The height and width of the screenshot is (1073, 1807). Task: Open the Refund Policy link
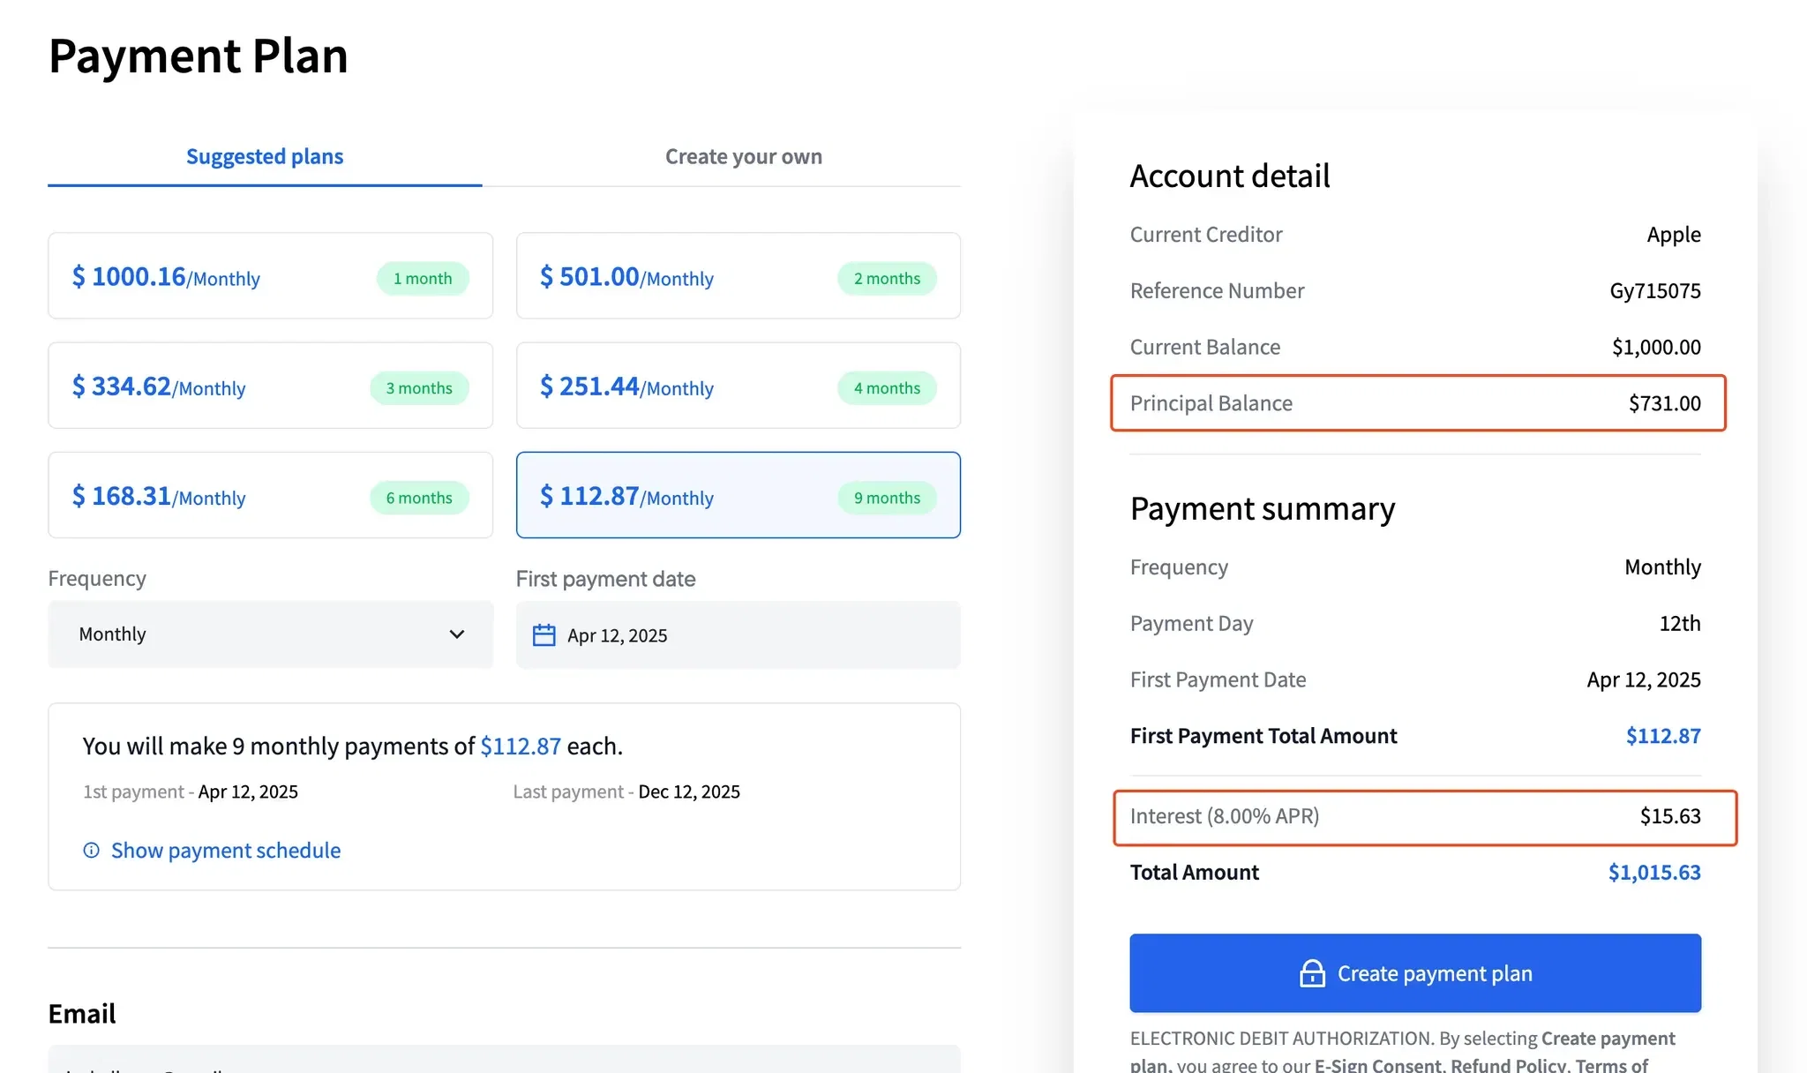(x=1508, y=1066)
